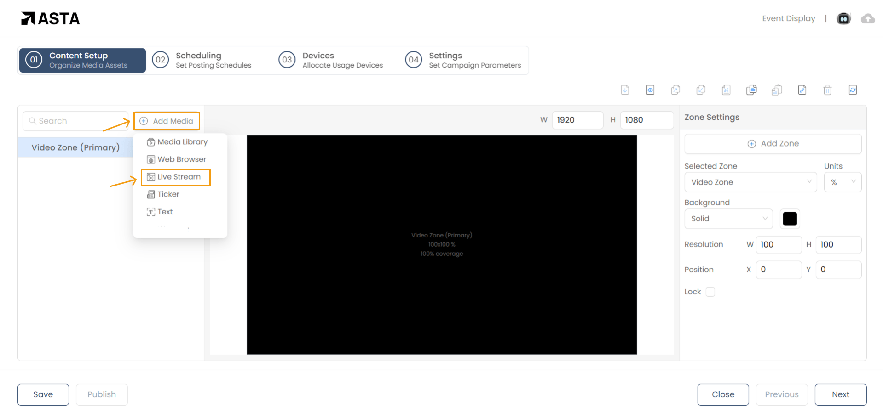
Task: Click the trash delete icon
Action: tap(827, 90)
